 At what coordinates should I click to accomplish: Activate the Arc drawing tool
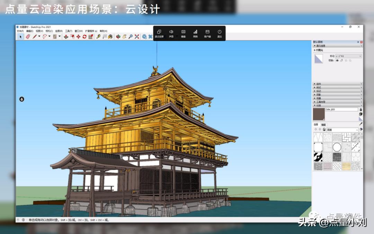coord(45,37)
